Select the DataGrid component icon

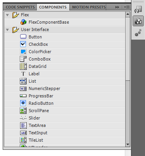(23, 66)
